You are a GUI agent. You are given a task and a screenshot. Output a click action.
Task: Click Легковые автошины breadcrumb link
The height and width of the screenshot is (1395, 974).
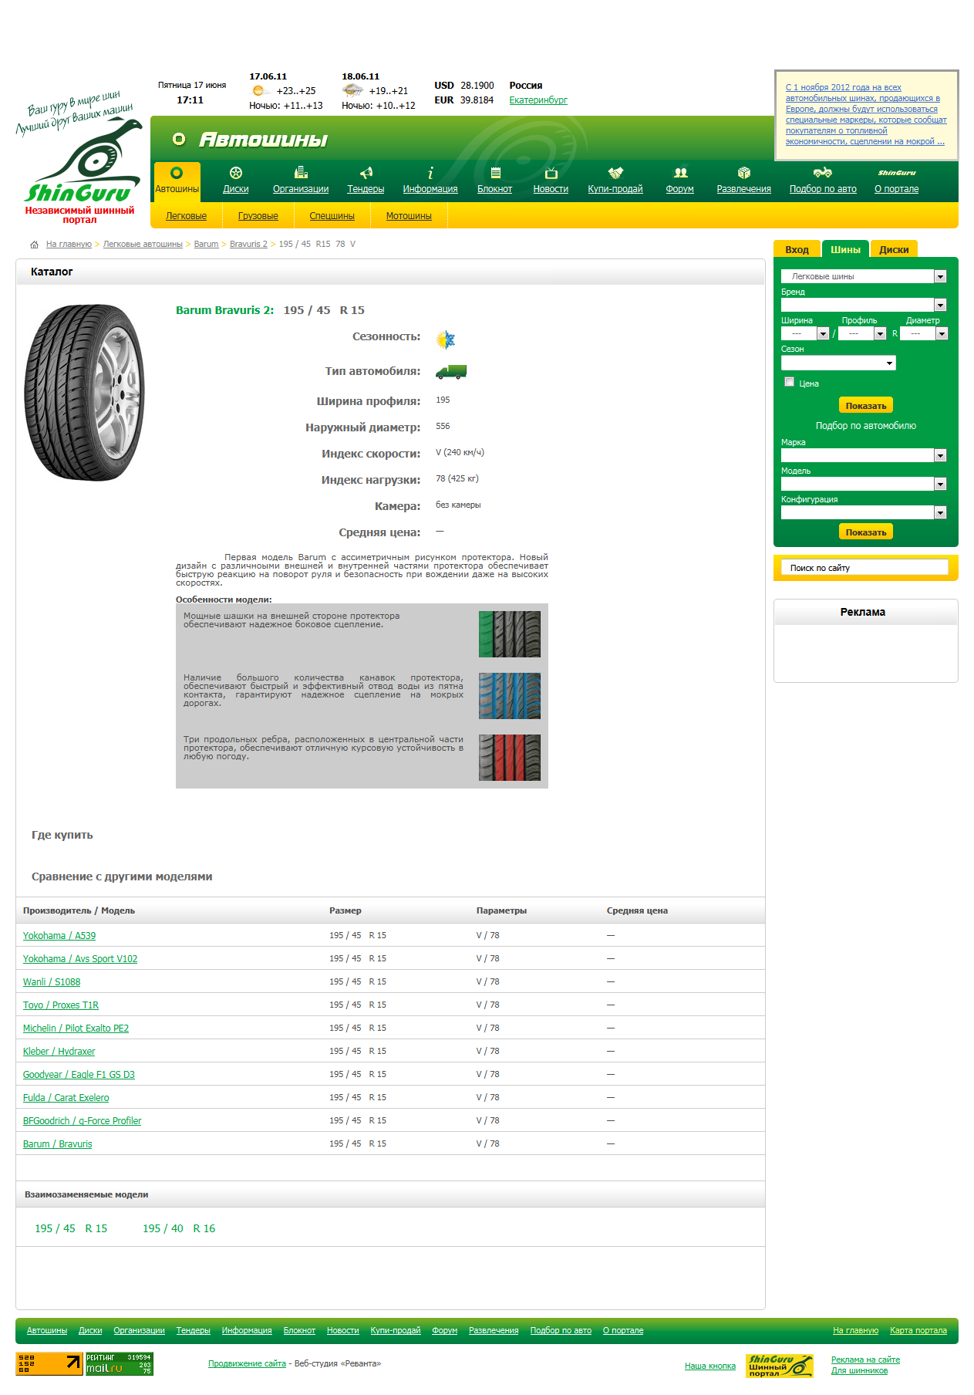(x=143, y=244)
